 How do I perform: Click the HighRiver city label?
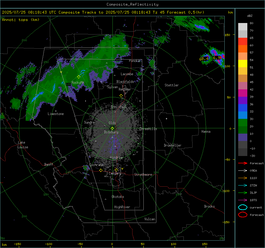click(122, 207)
